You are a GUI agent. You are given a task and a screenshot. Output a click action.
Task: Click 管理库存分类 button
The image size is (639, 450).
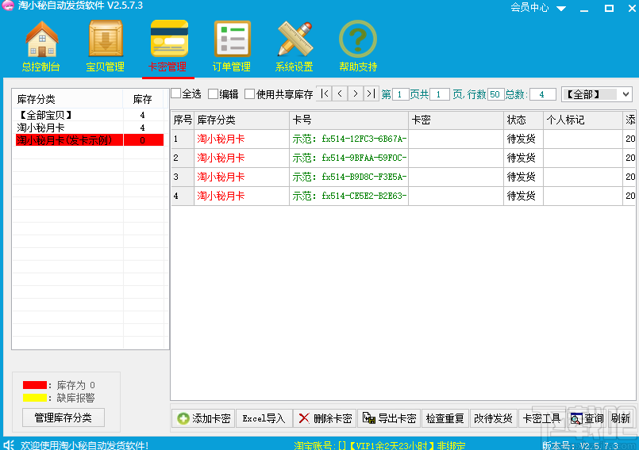coord(64,418)
